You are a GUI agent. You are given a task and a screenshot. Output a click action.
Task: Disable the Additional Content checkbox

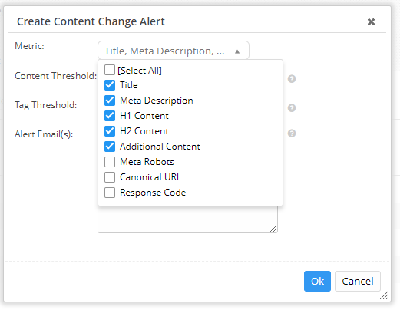point(110,147)
